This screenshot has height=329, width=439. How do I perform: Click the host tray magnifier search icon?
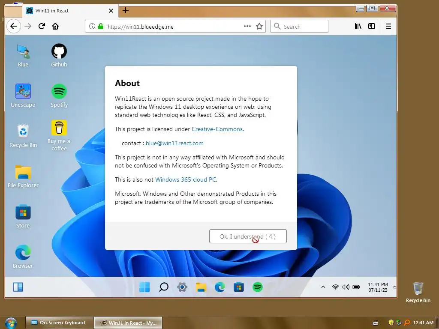[407, 323]
